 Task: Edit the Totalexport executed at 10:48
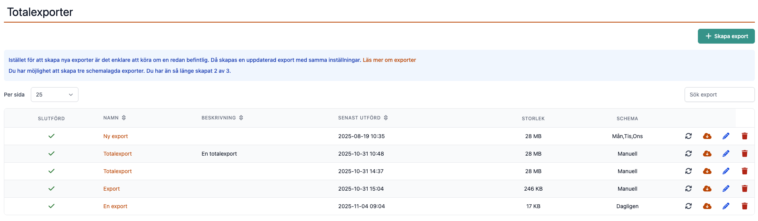(x=726, y=154)
